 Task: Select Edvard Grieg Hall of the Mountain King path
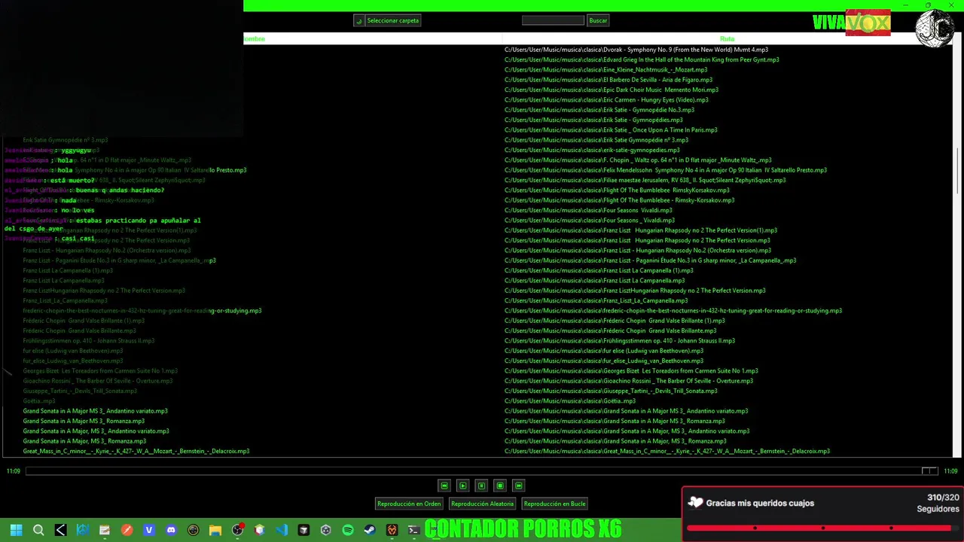(642, 59)
